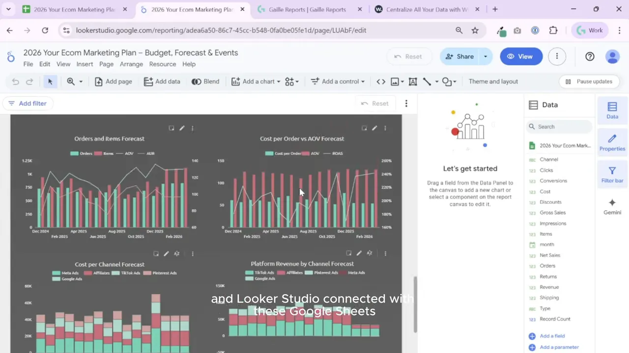Screen dimensions: 629x353
Task: Expand the Add a control dropdown
Action: click(x=362, y=81)
